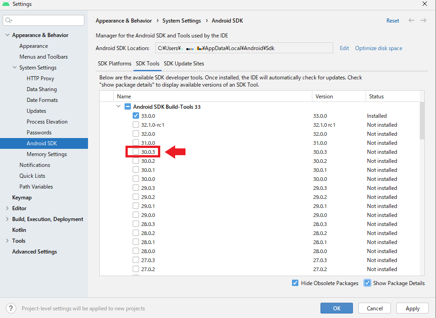
Task: Click the magnifier icon in the settings search
Action: click(8, 20)
